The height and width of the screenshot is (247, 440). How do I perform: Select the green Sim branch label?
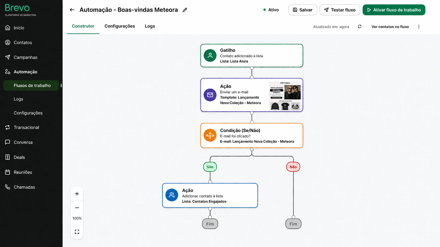(210, 167)
